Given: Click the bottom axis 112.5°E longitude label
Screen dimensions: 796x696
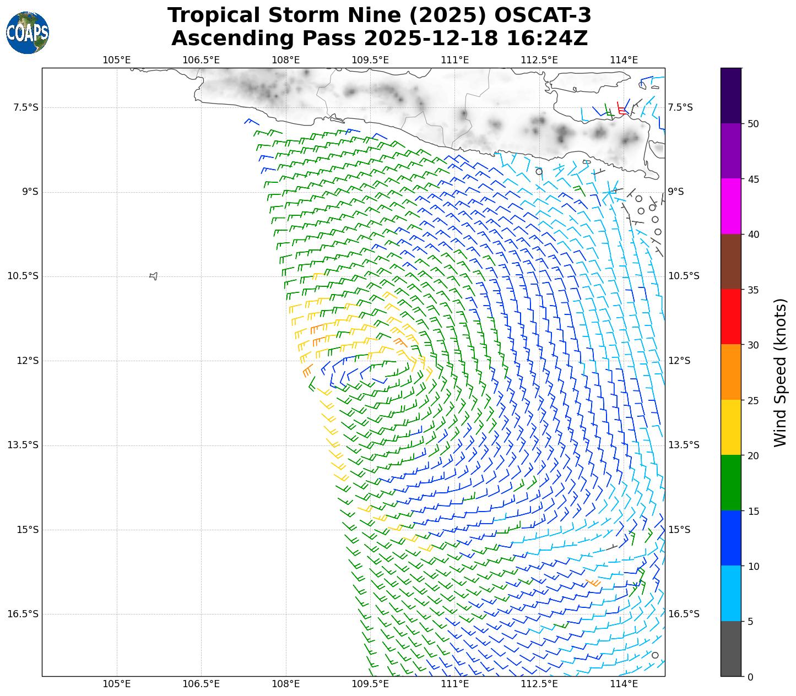Looking at the screenshot, I should click(x=539, y=684).
